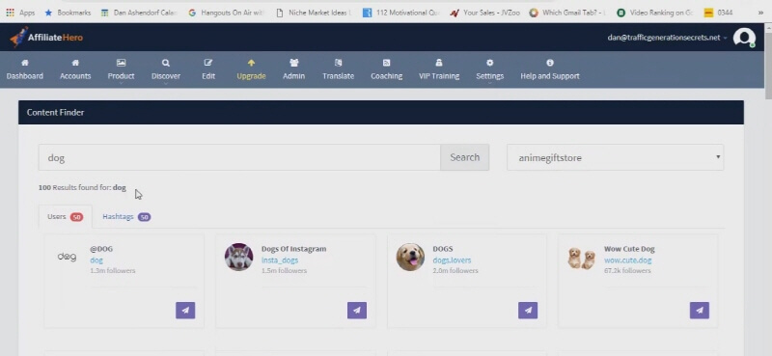The width and height of the screenshot is (772, 356).
Task: Open 112 Motivational Quotes bookmark
Action: click(401, 13)
